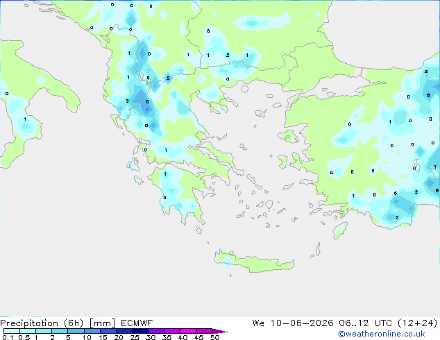440x340 pixels.
Task: Click the "50" legend scale value
Action: click(x=215, y=337)
